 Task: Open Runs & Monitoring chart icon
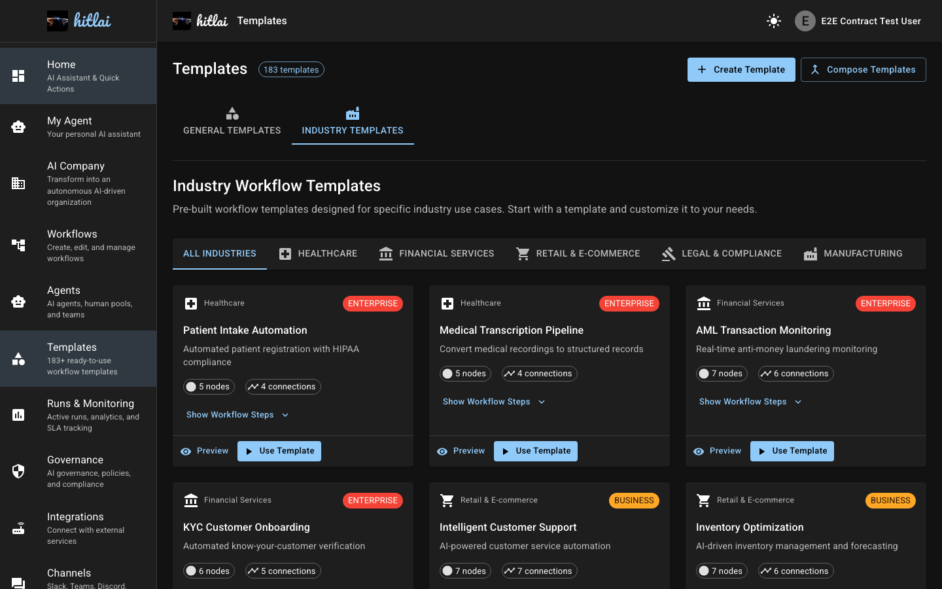[18, 415]
